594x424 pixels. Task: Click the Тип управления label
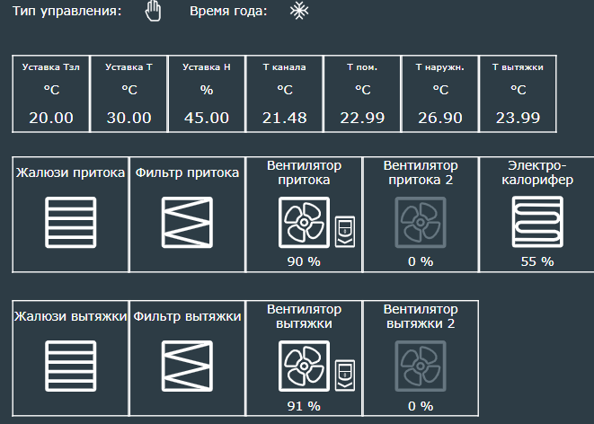pyautogui.click(x=67, y=11)
